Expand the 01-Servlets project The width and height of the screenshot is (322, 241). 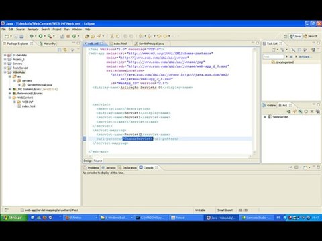coord(5,55)
